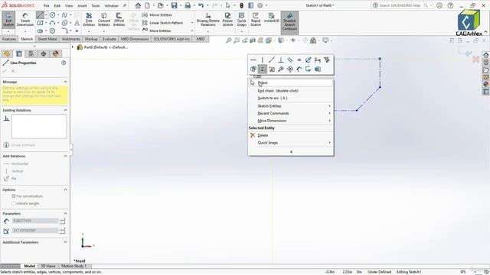This screenshot has width=490, height=275.
Task: Expand the Additional Parameters section
Action: (65, 242)
